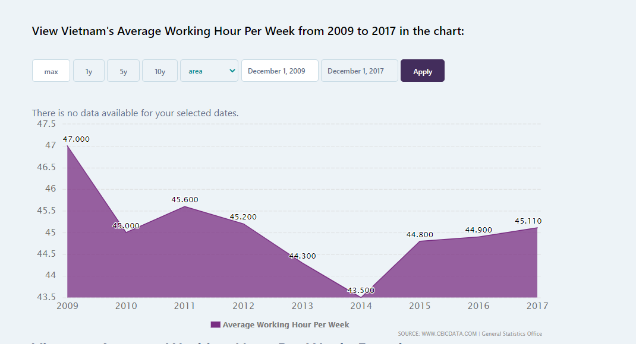Screen dimensions: 636x344
Task: Click the 2009 x-axis label
Action: [67, 306]
